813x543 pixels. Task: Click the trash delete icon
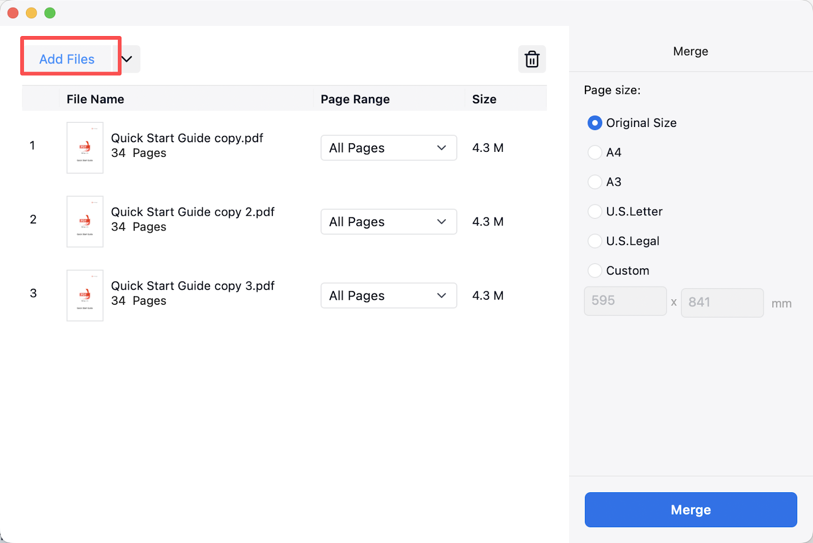click(x=531, y=59)
